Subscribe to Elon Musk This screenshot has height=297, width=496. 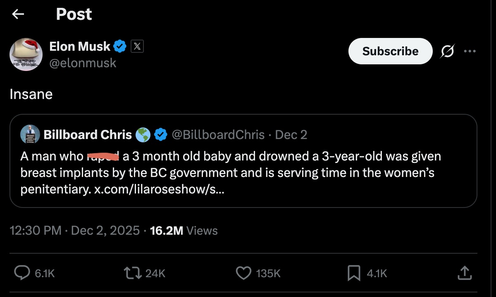(390, 51)
